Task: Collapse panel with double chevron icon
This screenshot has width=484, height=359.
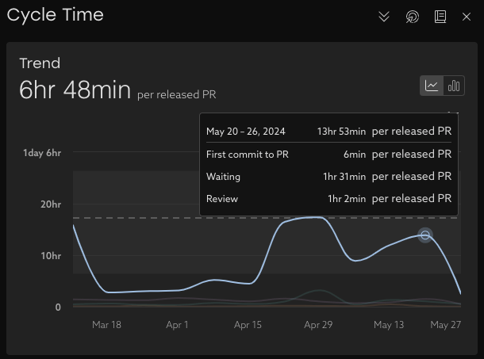Action: point(385,17)
